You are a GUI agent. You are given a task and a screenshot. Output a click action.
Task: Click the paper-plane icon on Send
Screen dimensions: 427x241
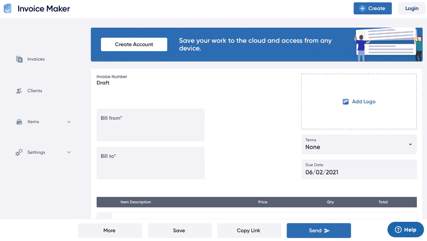(327, 231)
